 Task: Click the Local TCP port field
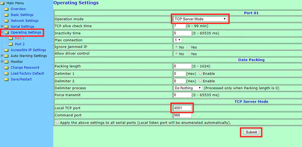coord(182,108)
